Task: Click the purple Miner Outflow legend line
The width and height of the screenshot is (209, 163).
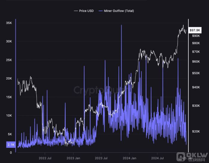Action: (x=100, y=11)
